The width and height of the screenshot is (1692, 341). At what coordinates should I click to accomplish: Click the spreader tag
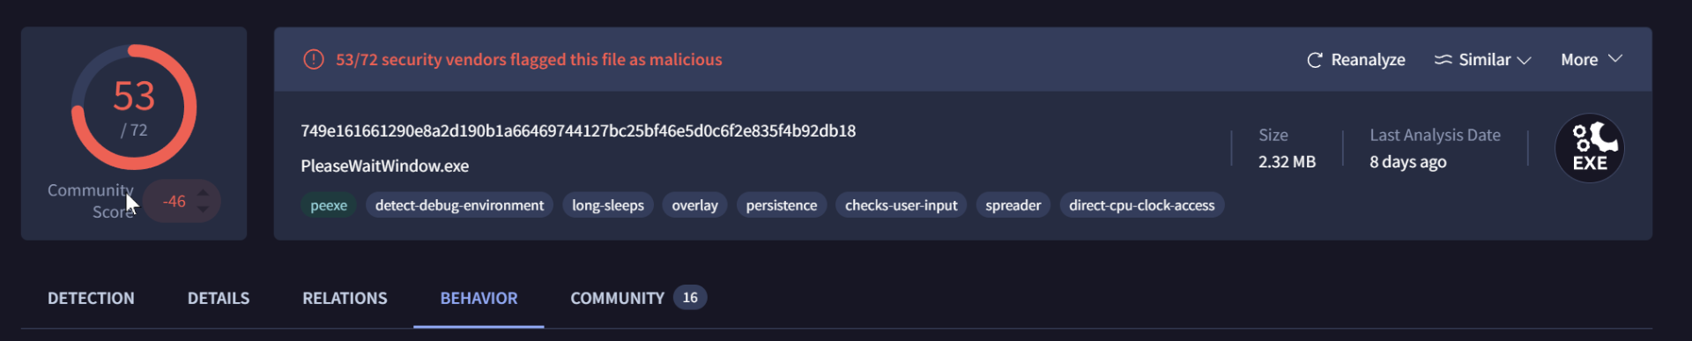click(x=1013, y=205)
